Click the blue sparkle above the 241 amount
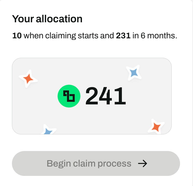The width and height of the screenshot is (193, 186). coord(134,73)
